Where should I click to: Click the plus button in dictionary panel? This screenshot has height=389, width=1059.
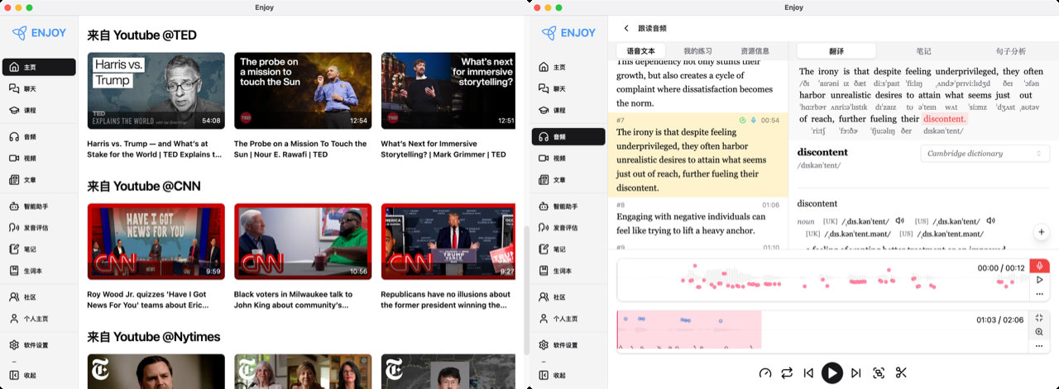point(1042,232)
